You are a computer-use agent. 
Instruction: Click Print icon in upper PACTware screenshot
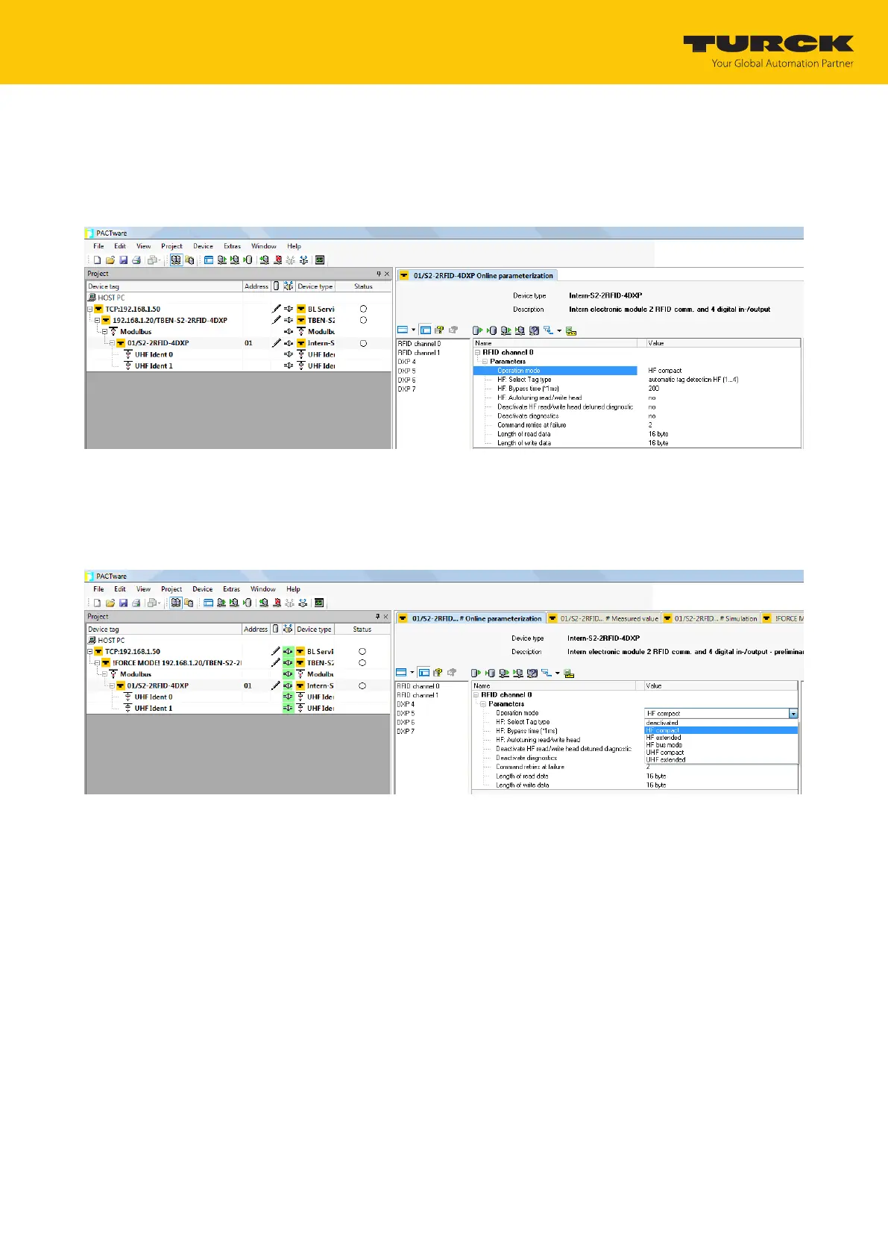point(136,260)
